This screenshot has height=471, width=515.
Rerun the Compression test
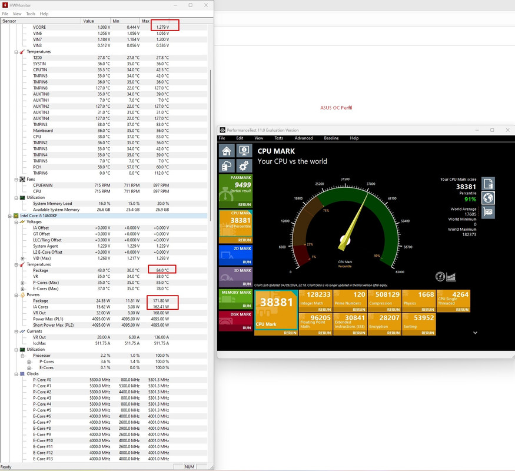coord(394,310)
